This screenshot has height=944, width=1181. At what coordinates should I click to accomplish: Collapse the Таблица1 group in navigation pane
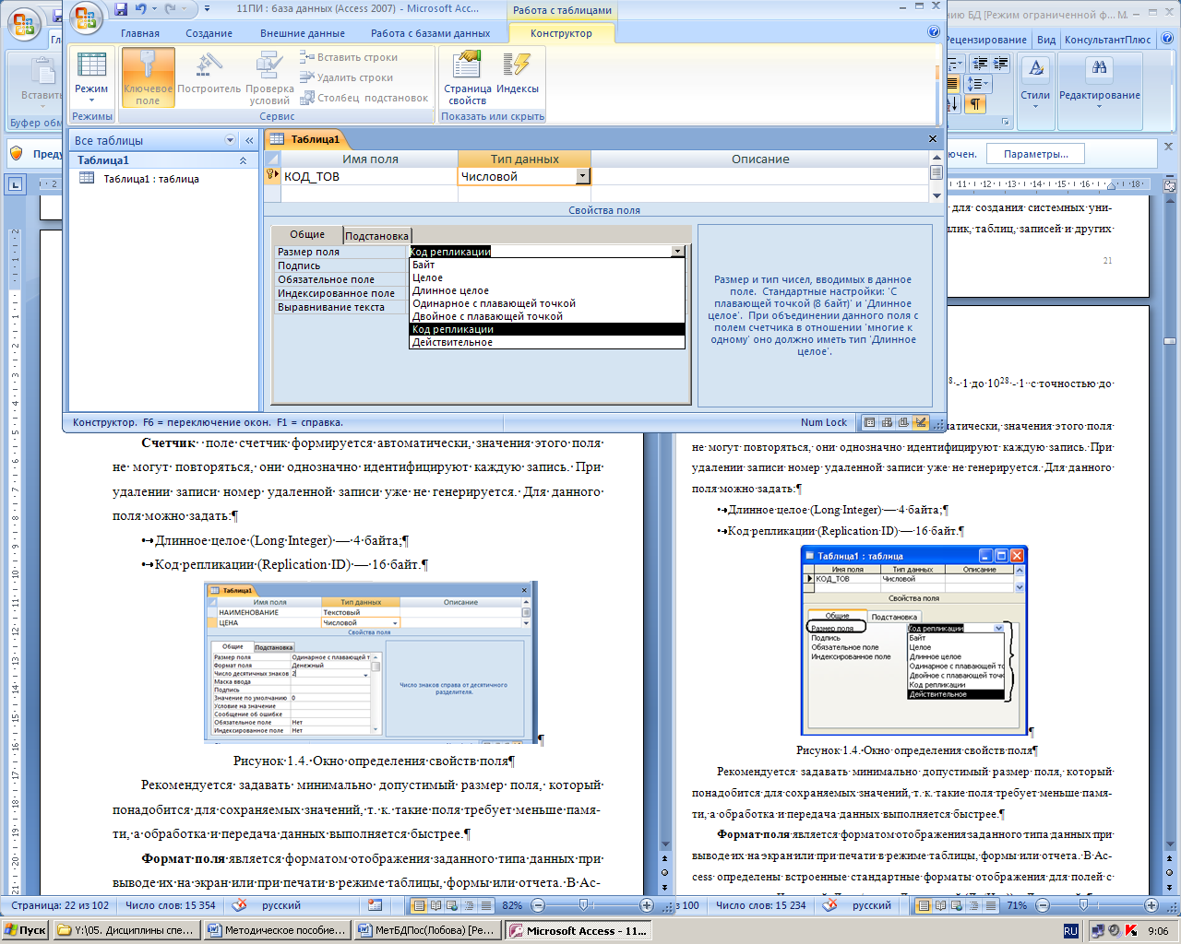click(x=244, y=160)
